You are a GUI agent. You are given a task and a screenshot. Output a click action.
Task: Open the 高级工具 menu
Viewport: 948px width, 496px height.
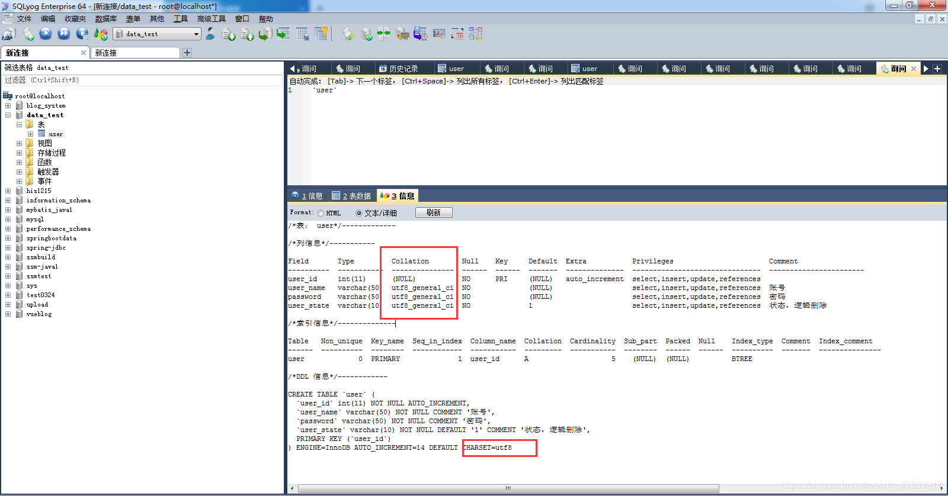212,19
